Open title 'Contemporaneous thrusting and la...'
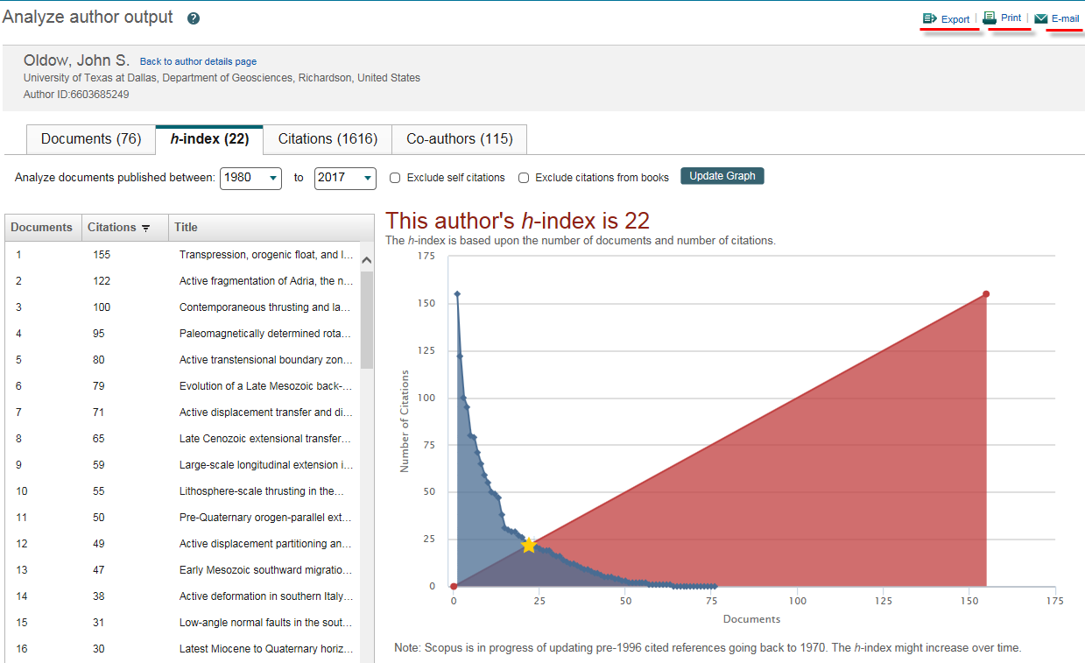Viewport: 1085px width, 663px height. [x=264, y=307]
